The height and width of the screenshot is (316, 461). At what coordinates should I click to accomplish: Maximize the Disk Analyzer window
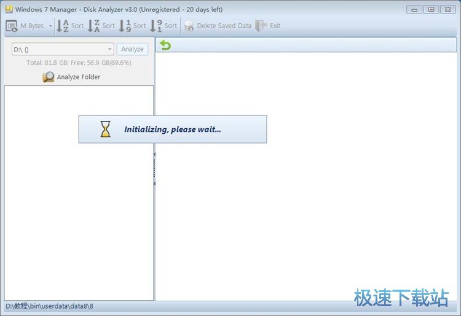click(x=431, y=10)
